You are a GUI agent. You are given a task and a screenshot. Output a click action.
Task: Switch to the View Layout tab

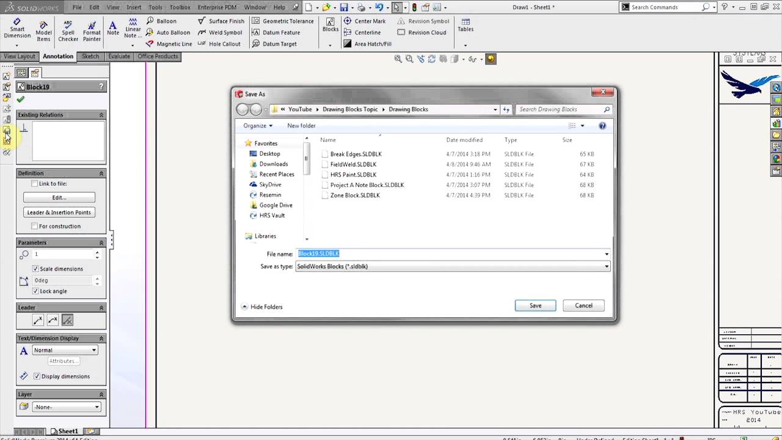click(20, 56)
